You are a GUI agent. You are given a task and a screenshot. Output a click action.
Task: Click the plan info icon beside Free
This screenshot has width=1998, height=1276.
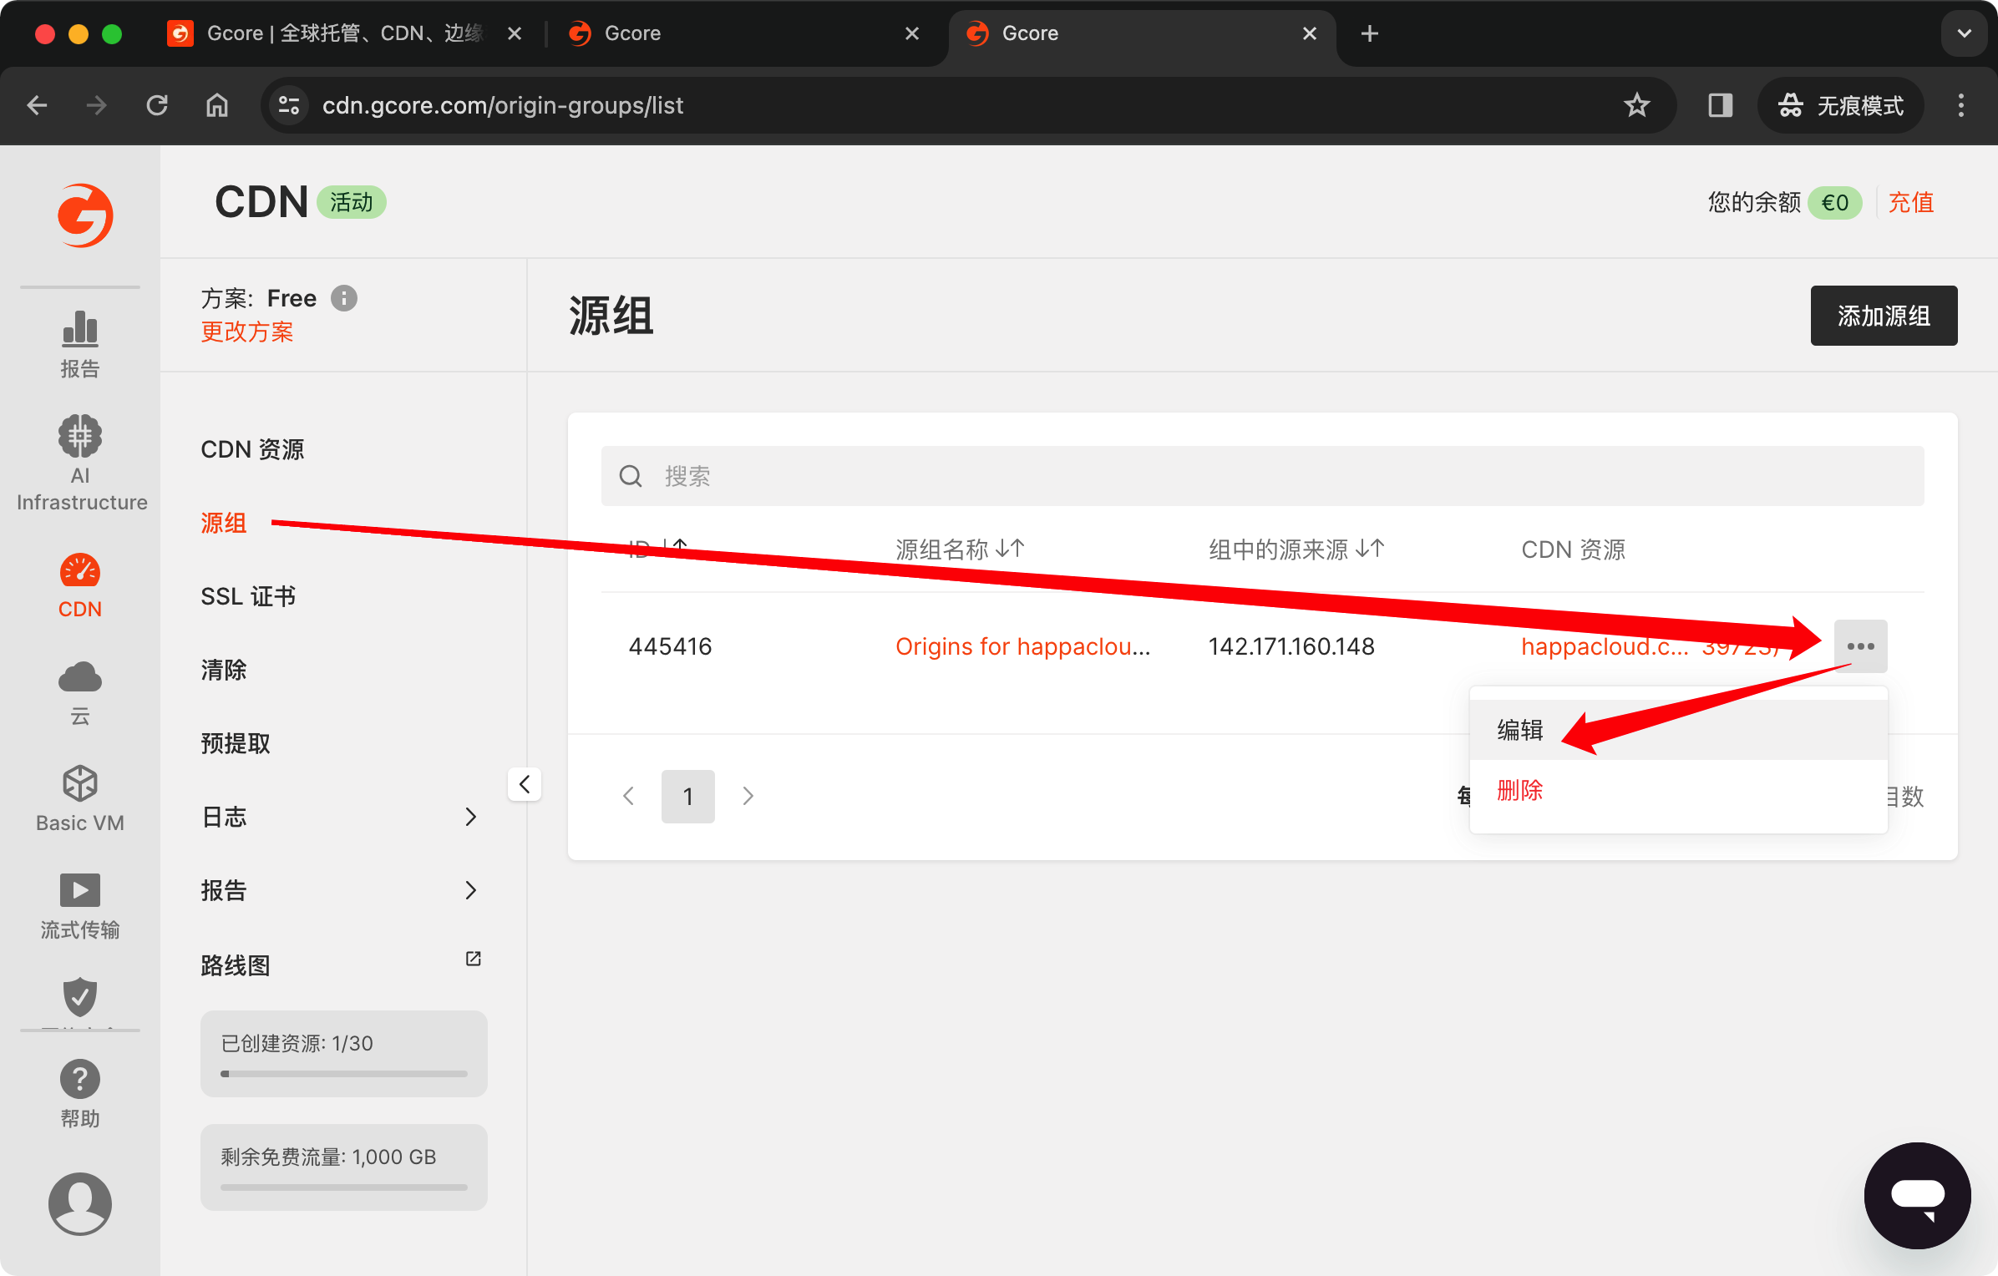(343, 298)
